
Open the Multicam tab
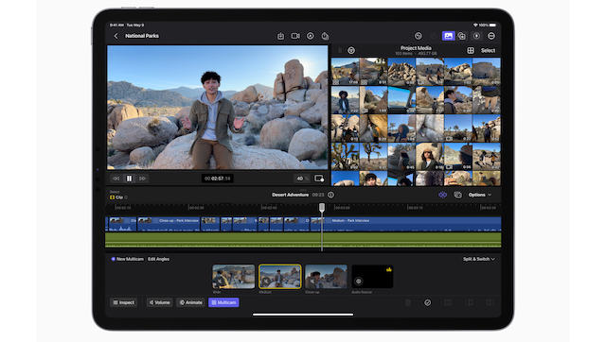(223, 302)
